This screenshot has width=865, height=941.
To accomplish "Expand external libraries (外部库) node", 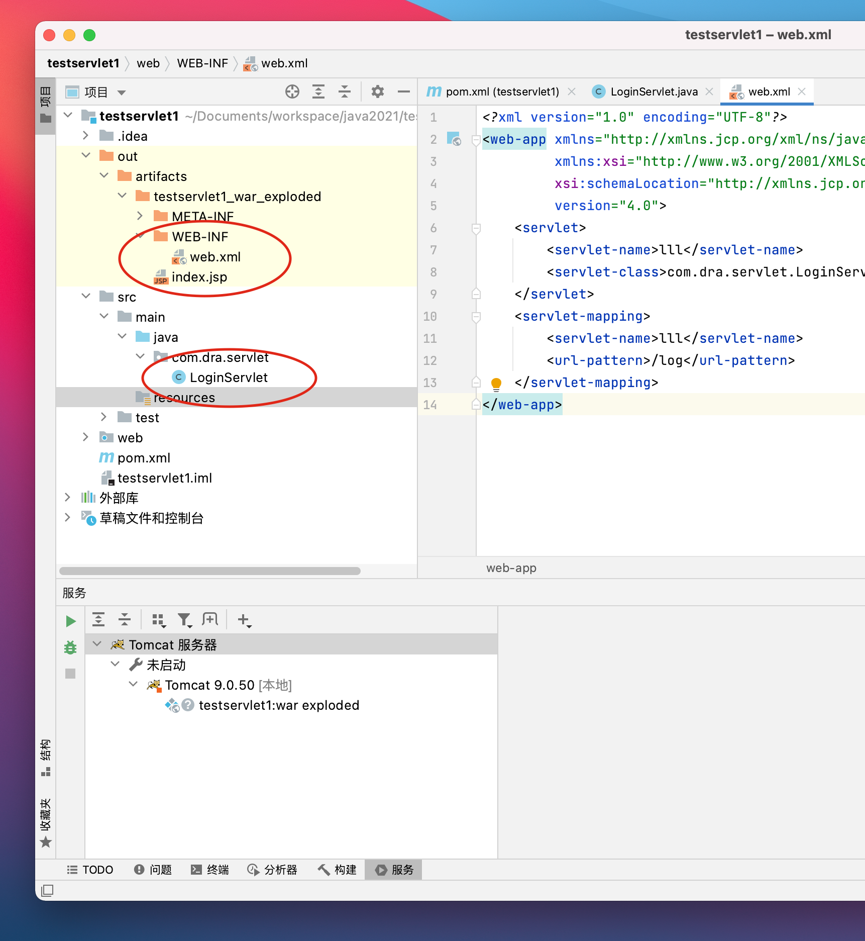I will pyautogui.click(x=68, y=498).
